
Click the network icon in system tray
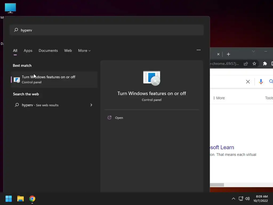point(241,199)
